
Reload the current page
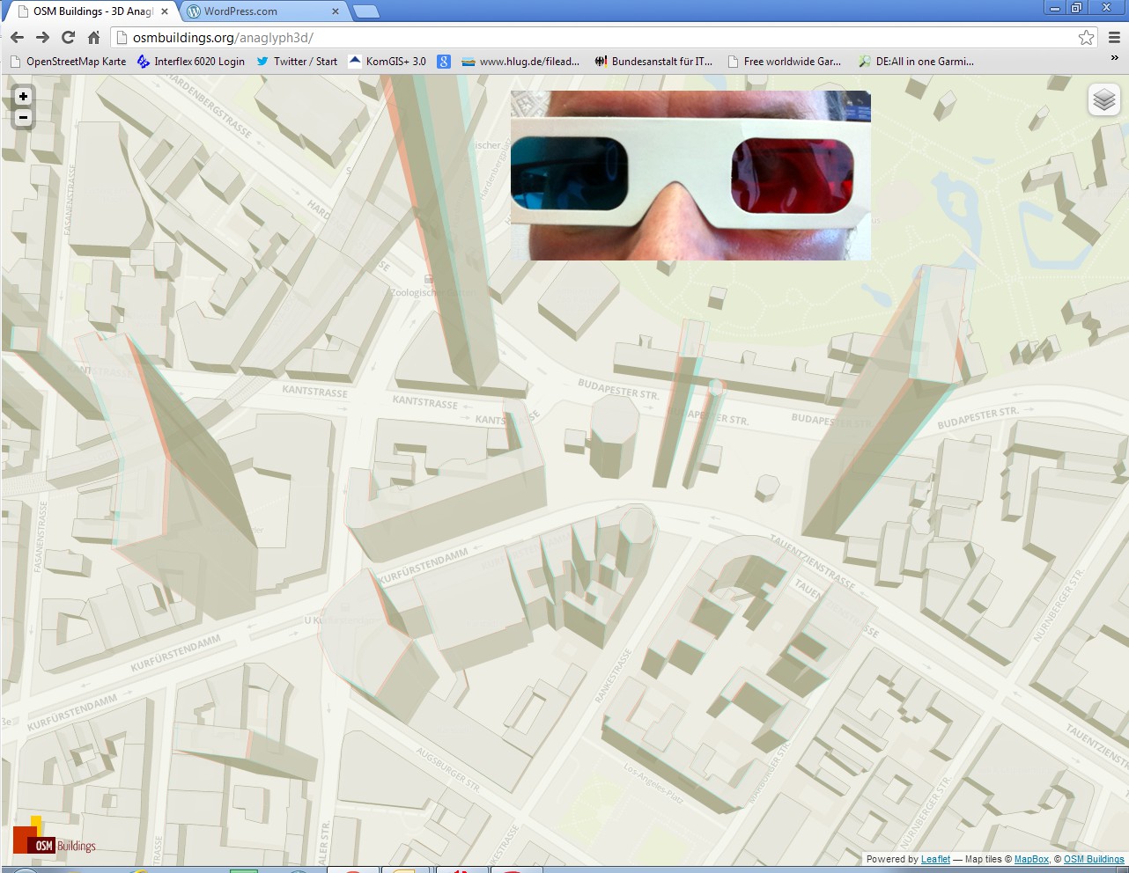(x=68, y=37)
